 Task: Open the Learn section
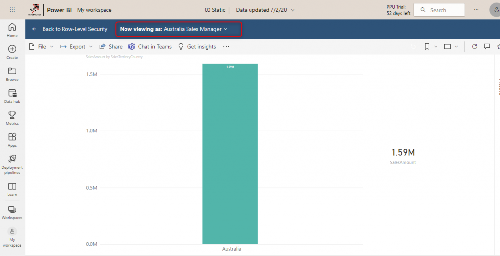[x=12, y=189]
